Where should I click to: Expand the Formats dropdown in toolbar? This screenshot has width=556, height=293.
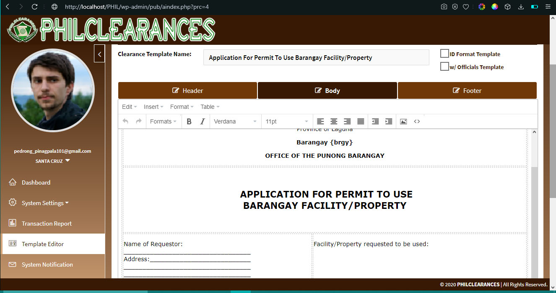pos(163,121)
